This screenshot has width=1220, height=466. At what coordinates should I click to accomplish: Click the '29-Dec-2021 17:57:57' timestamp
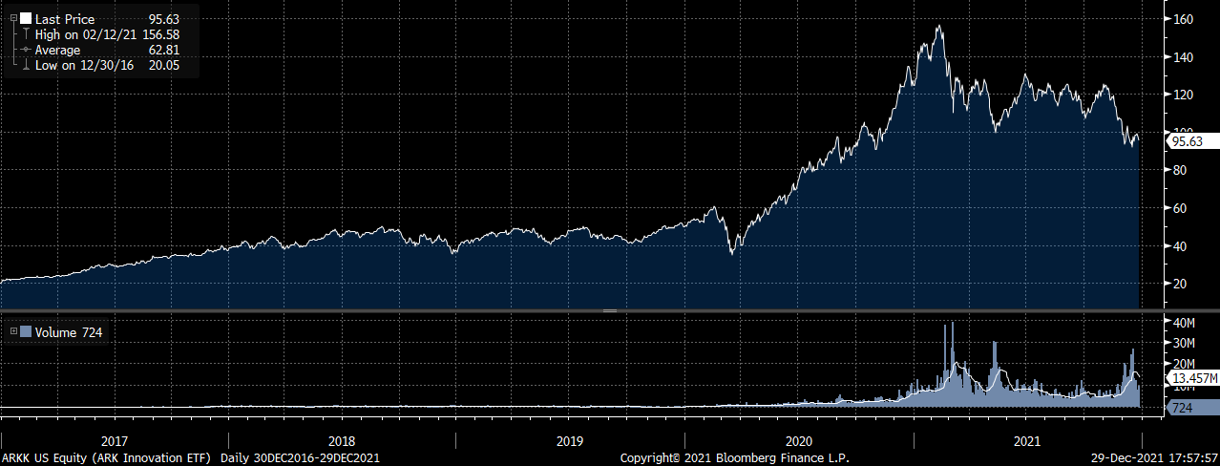[x=1155, y=458]
